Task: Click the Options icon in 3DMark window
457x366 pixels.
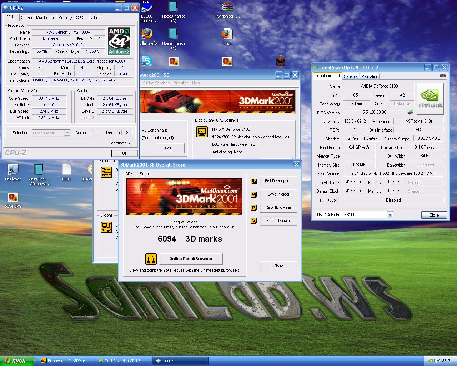Action: pyautogui.click(x=106, y=227)
